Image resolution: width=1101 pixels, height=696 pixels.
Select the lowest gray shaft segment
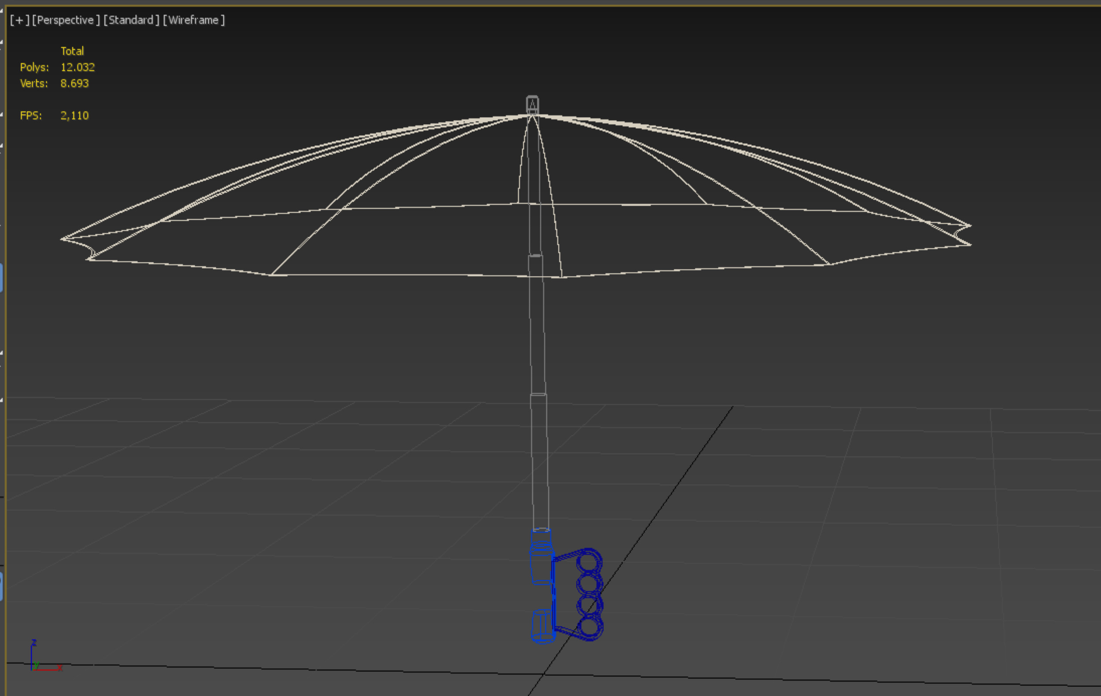539,461
